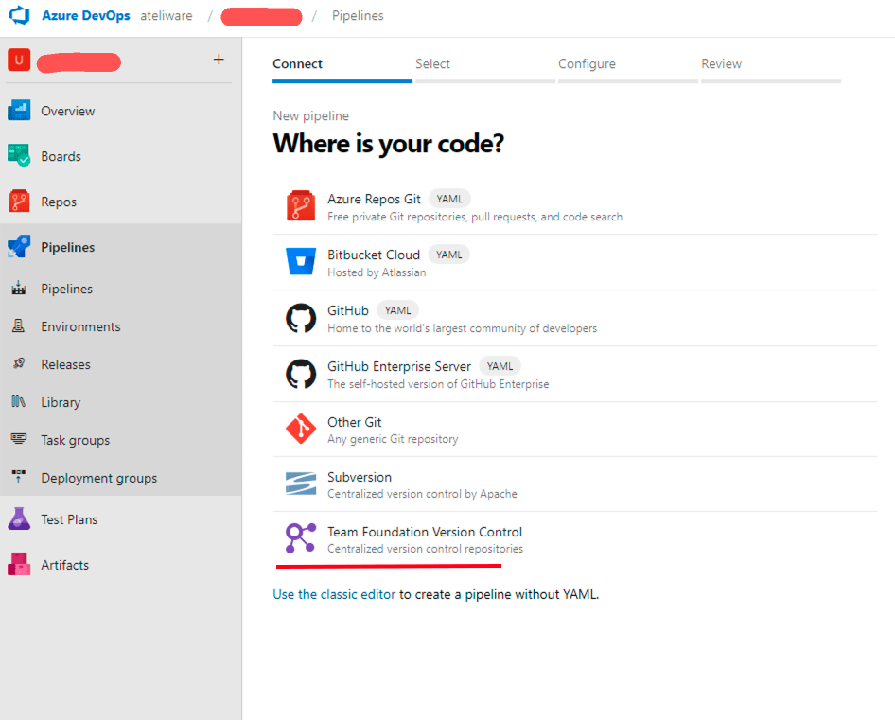Viewport: 895px width, 720px height.
Task: Click the Azure Repos Git red icon
Action: coord(301,205)
